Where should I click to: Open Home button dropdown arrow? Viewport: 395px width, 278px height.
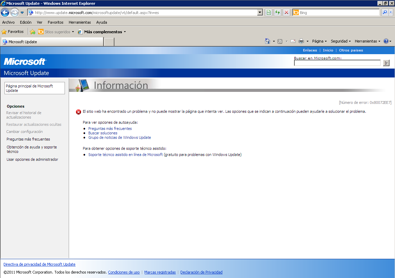tap(274, 41)
